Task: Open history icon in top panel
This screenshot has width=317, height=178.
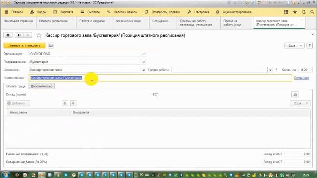Action: click(304, 12)
